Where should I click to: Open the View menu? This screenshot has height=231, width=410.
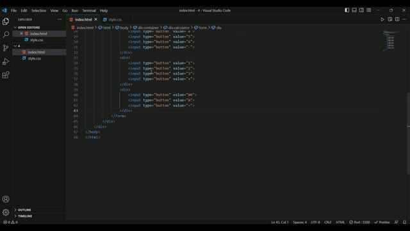click(54, 10)
